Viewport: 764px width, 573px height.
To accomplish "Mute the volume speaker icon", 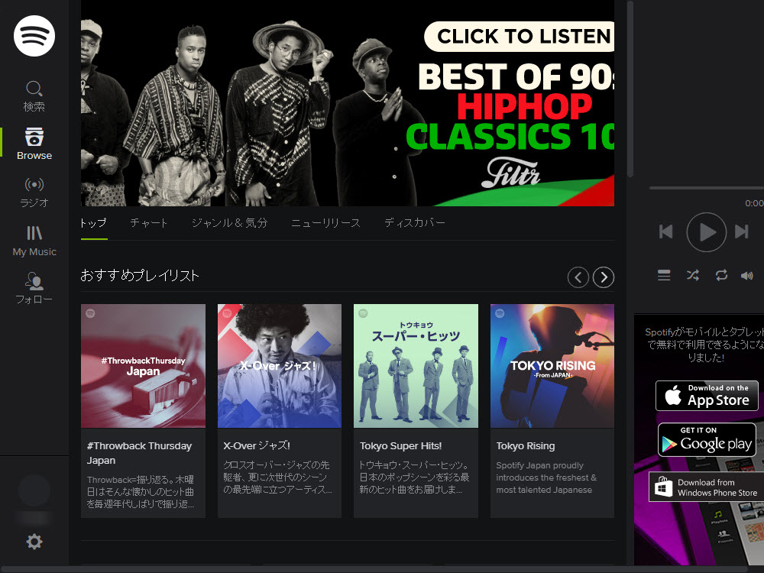I will point(747,275).
